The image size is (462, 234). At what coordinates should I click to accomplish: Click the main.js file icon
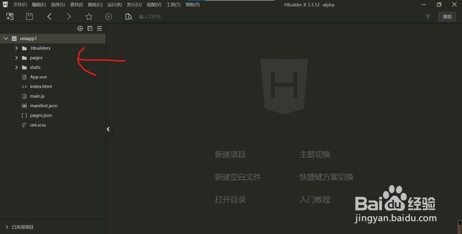pyautogui.click(x=24, y=96)
